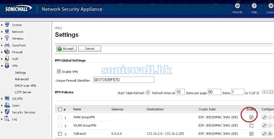
Task: Click the 0.0.0.0 gateway cell
Action: click(116, 134)
